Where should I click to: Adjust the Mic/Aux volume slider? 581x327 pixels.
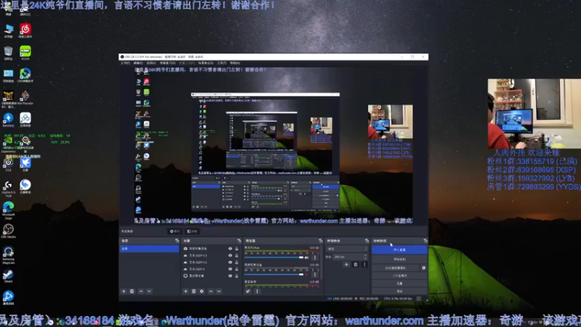pyautogui.click(x=274, y=258)
